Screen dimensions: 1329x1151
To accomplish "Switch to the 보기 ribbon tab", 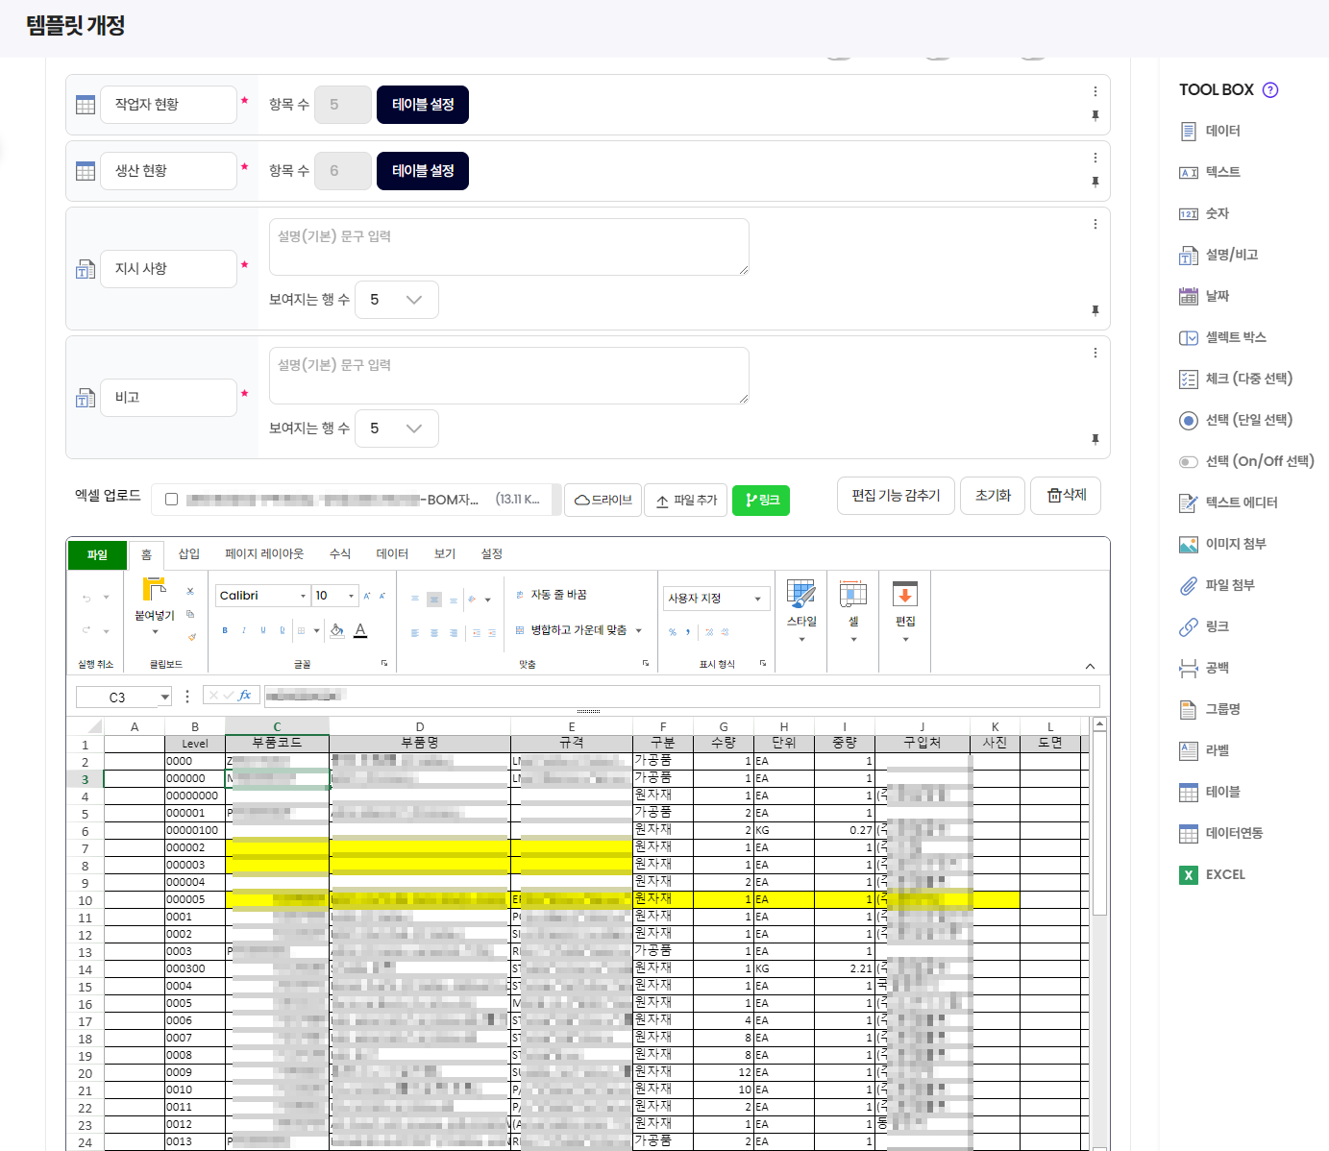I will click(x=445, y=554).
